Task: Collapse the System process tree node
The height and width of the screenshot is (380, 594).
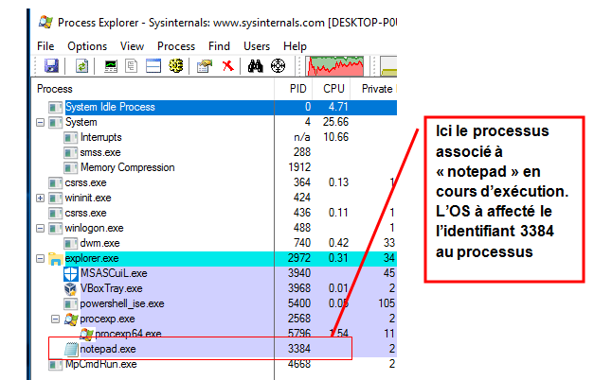Action: 40,122
